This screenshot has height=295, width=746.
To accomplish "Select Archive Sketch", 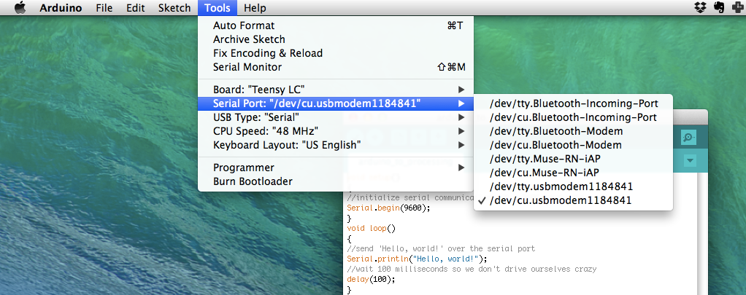I will [x=336, y=39].
